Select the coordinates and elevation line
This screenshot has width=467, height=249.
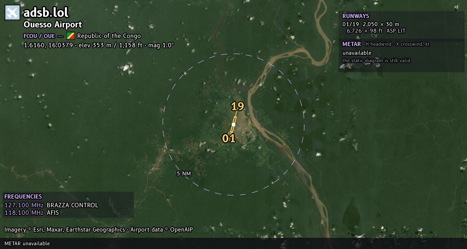[99, 45]
